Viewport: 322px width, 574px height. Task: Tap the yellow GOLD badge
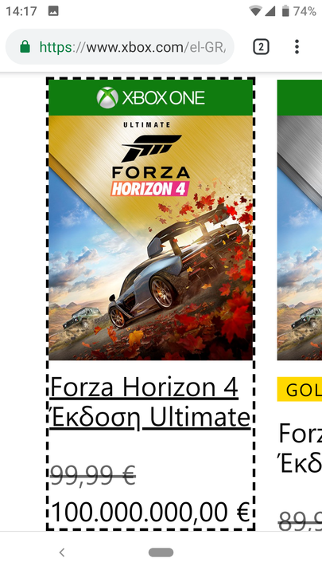(300, 390)
